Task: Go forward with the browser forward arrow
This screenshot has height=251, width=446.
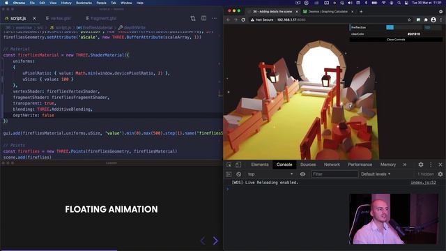Action: coord(236,20)
